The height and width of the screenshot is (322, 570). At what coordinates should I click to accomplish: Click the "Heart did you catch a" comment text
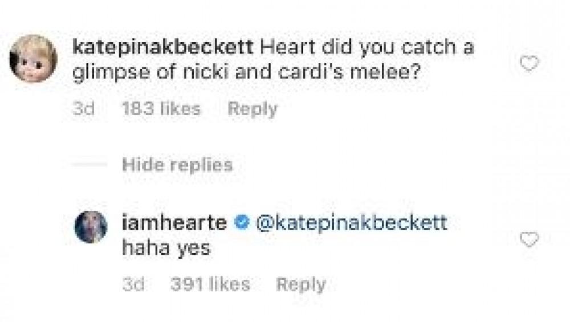click(367, 48)
